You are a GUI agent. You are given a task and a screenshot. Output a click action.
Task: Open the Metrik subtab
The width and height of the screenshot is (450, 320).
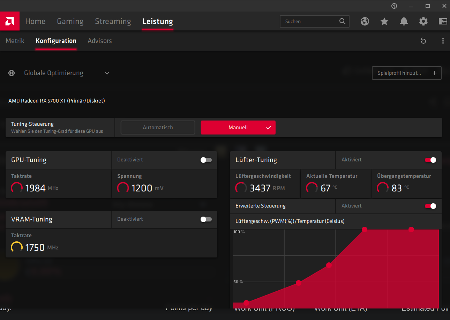[x=15, y=41]
